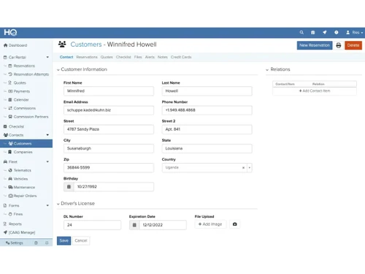Clear the Uganda country selection
365x274 pixels.
tap(243, 167)
